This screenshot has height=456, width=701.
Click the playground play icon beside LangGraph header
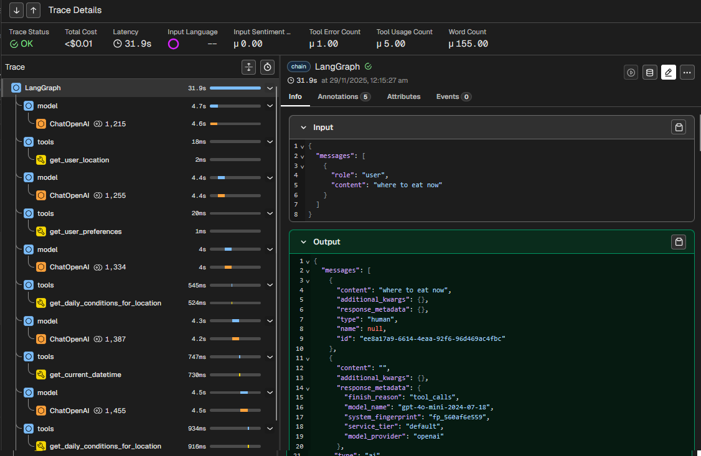click(631, 72)
